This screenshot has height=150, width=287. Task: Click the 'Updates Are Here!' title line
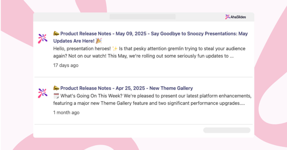(x=74, y=41)
